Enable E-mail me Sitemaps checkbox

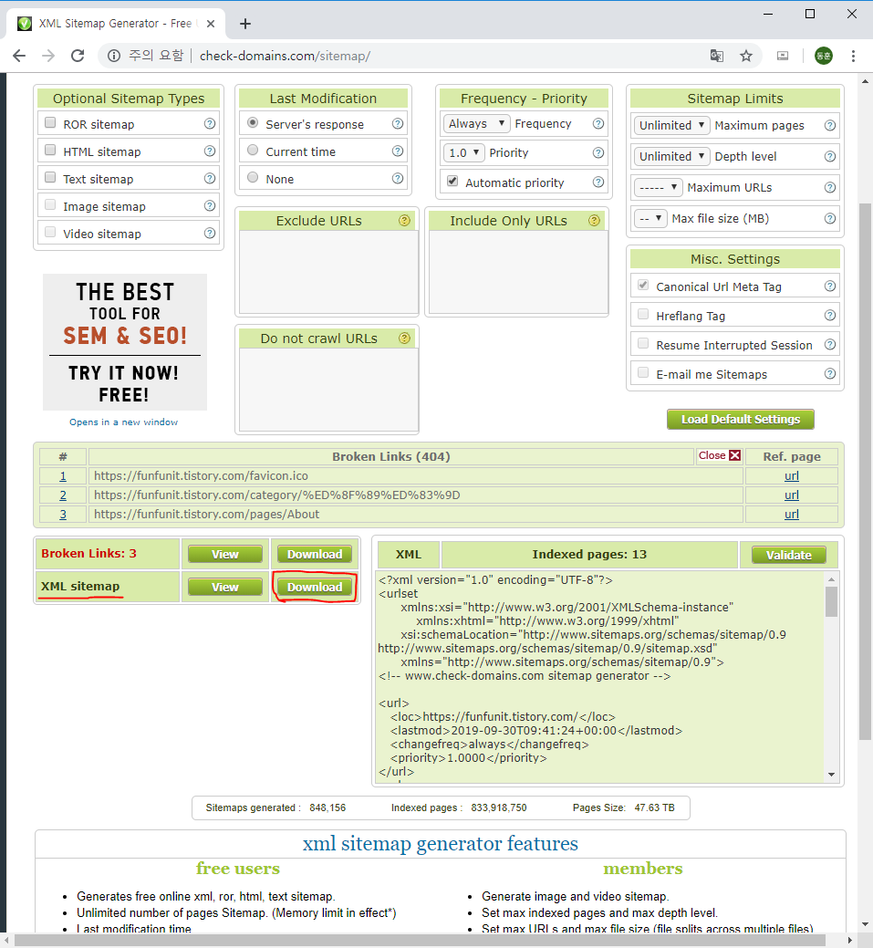[x=643, y=372]
